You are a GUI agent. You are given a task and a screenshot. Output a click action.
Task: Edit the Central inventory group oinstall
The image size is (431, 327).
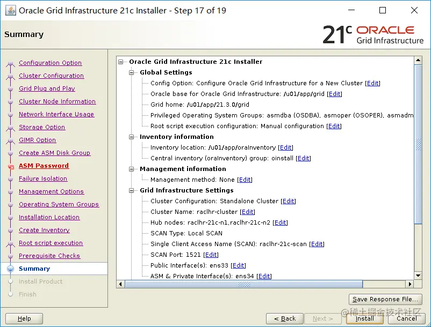pyautogui.click(x=304, y=158)
